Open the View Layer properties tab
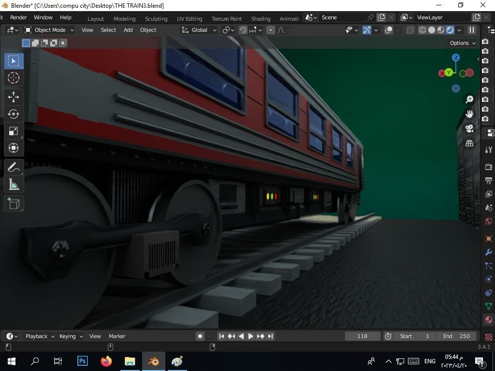This screenshot has height=371, width=495. (489, 194)
